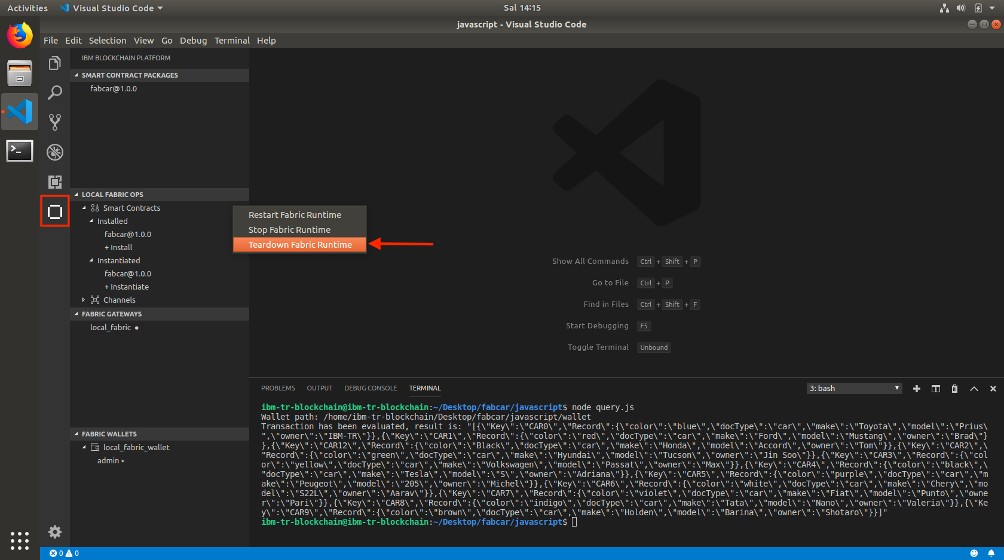Screen dimensions: 1004x560
Task: Open the Terminal menu
Action: point(232,41)
